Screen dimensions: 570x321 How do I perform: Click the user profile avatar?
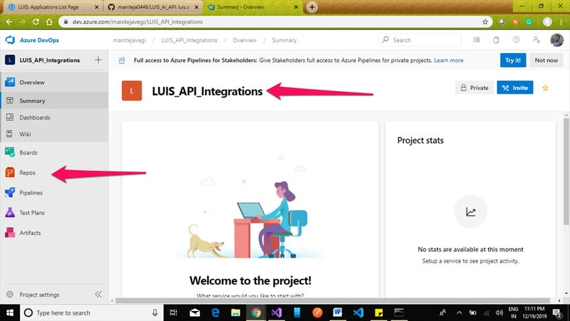[x=557, y=40]
